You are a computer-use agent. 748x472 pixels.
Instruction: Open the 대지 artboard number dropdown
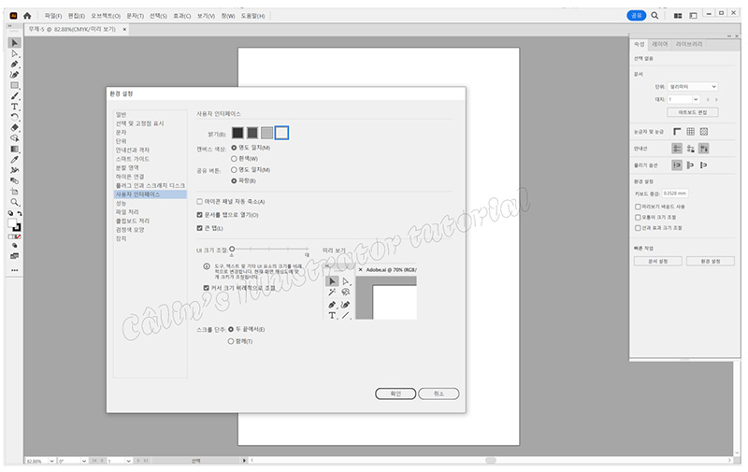click(x=696, y=99)
